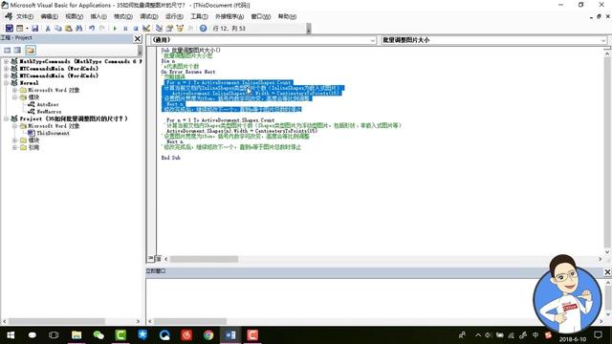612x344 pixels.
Task: Collapse the Project (35如何批量调整图片的尺寸) node
Action: click(7, 118)
